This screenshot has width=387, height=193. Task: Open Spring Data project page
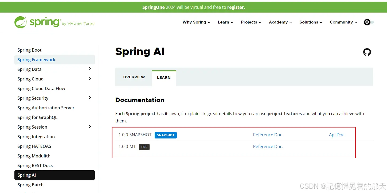(x=29, y=69)
